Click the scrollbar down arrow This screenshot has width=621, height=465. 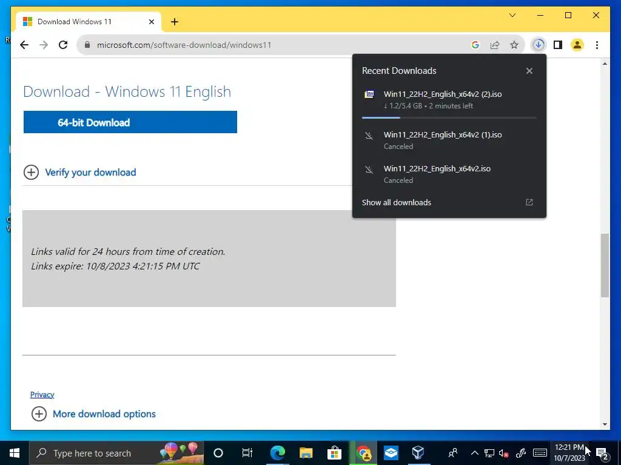click(x=605, y=424)
